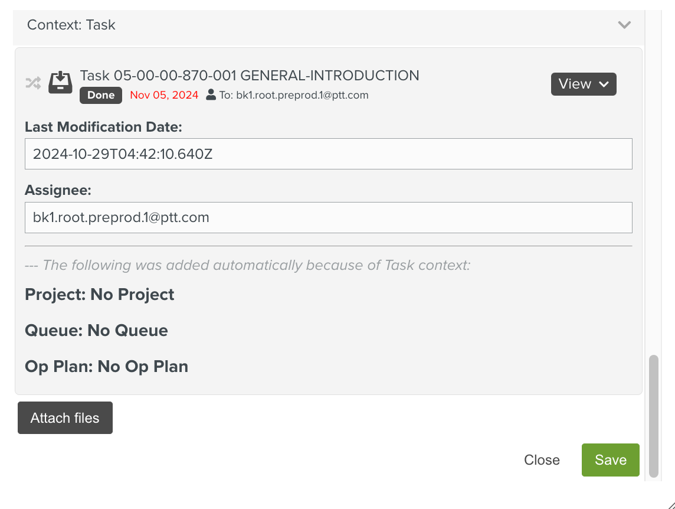Click the Nov 05, 2024 due date

[x=164, y=95]
